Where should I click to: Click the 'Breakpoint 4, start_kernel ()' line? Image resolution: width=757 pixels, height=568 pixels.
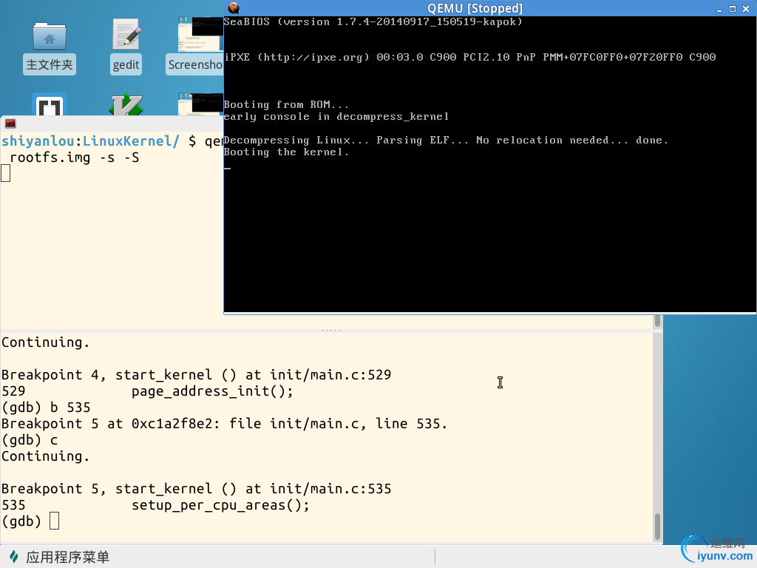pos(196,375)
